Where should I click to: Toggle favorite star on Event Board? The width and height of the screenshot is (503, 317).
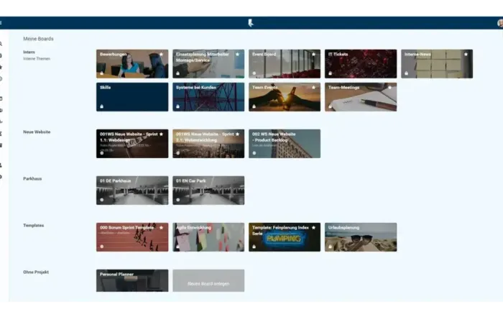[x=314, y=54]
